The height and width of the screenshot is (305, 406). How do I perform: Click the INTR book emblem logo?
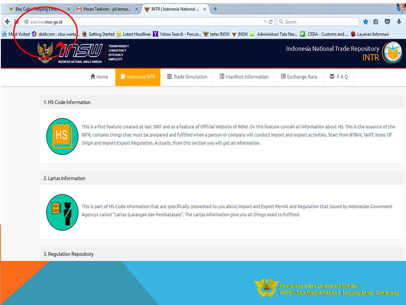(392, 53)
